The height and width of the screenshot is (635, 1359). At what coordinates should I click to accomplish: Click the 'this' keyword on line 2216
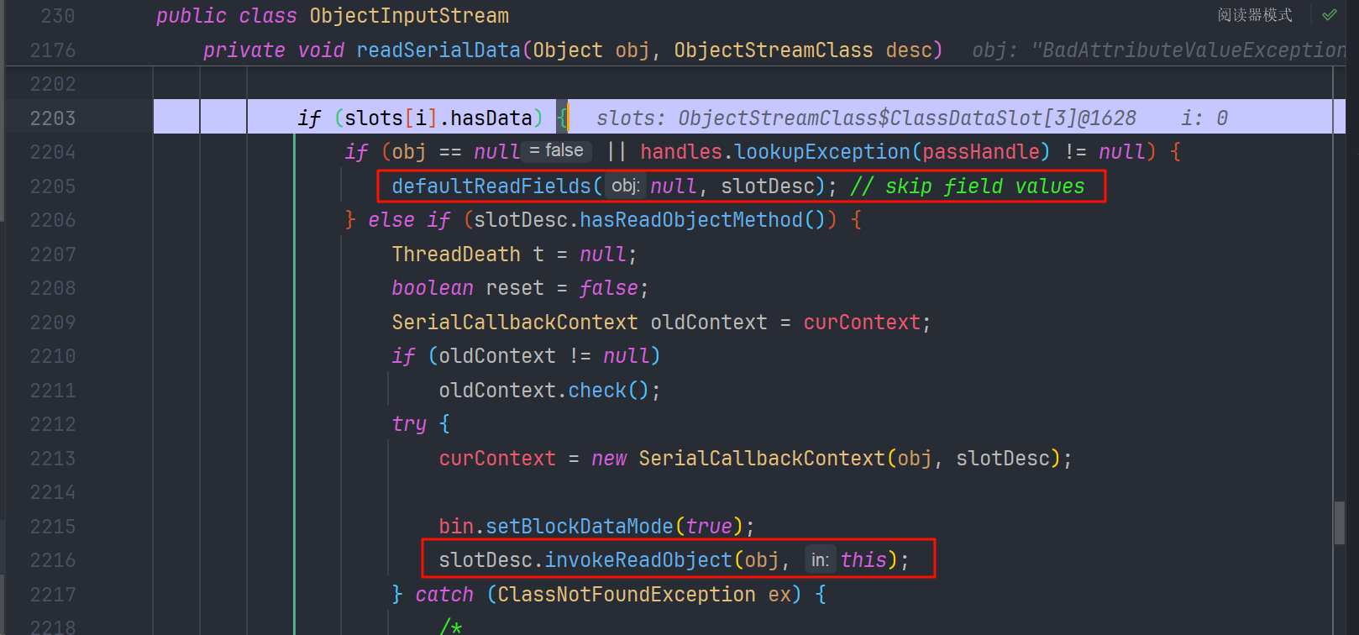click(x=863, y=560)
